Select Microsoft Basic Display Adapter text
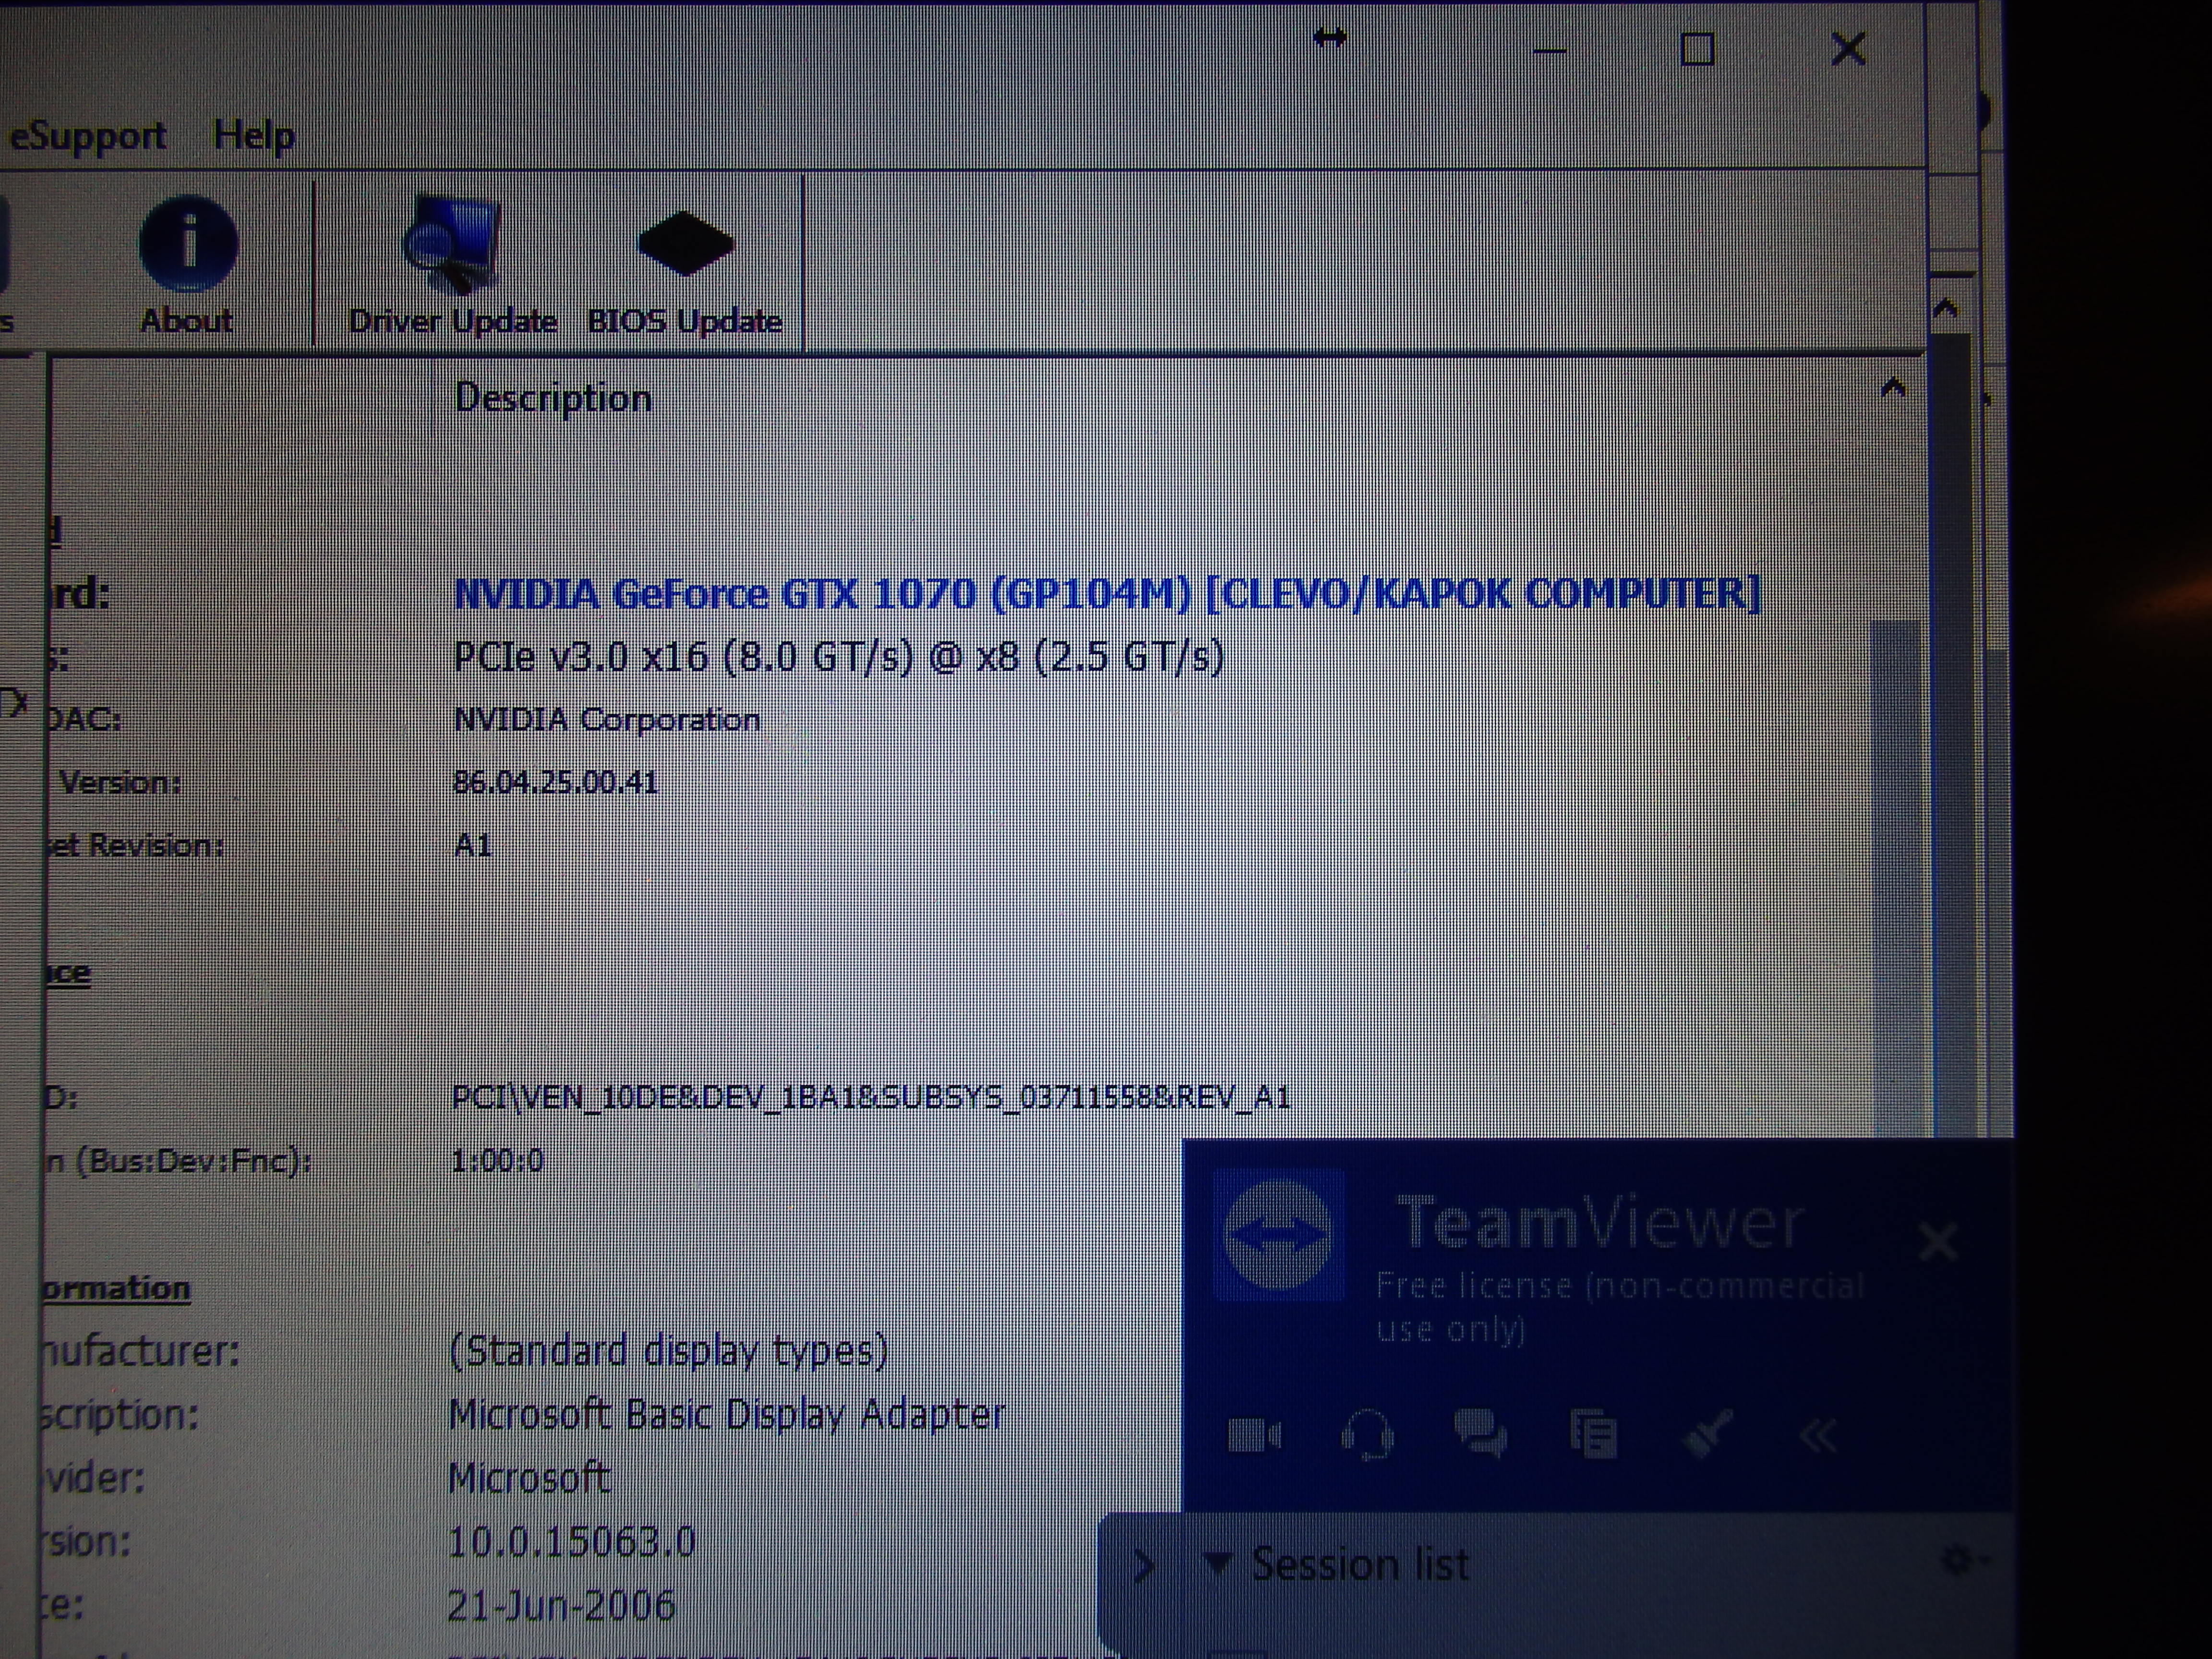2212x1659 pixels. click(727, 1415)
